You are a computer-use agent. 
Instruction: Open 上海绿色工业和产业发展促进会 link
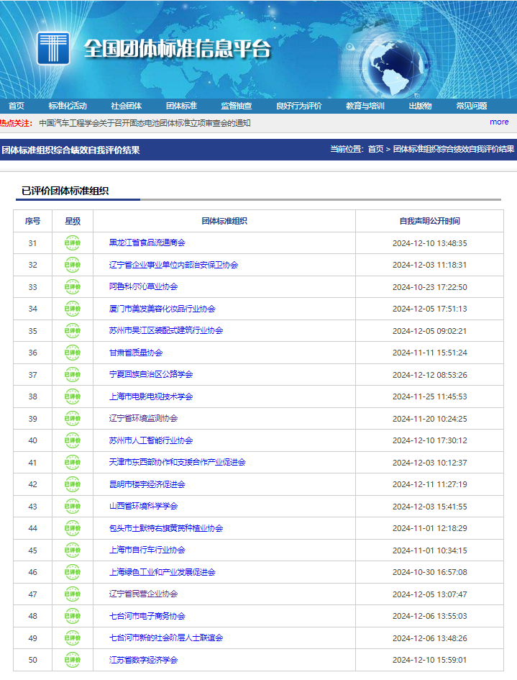[x=162, y=573]
